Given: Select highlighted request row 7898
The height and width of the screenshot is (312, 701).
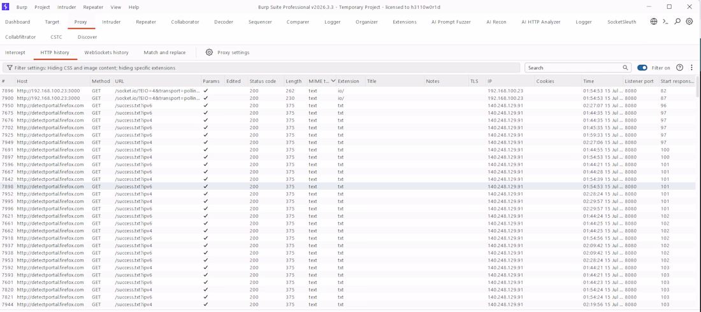Looking at the screenshot, I should 348,187.
